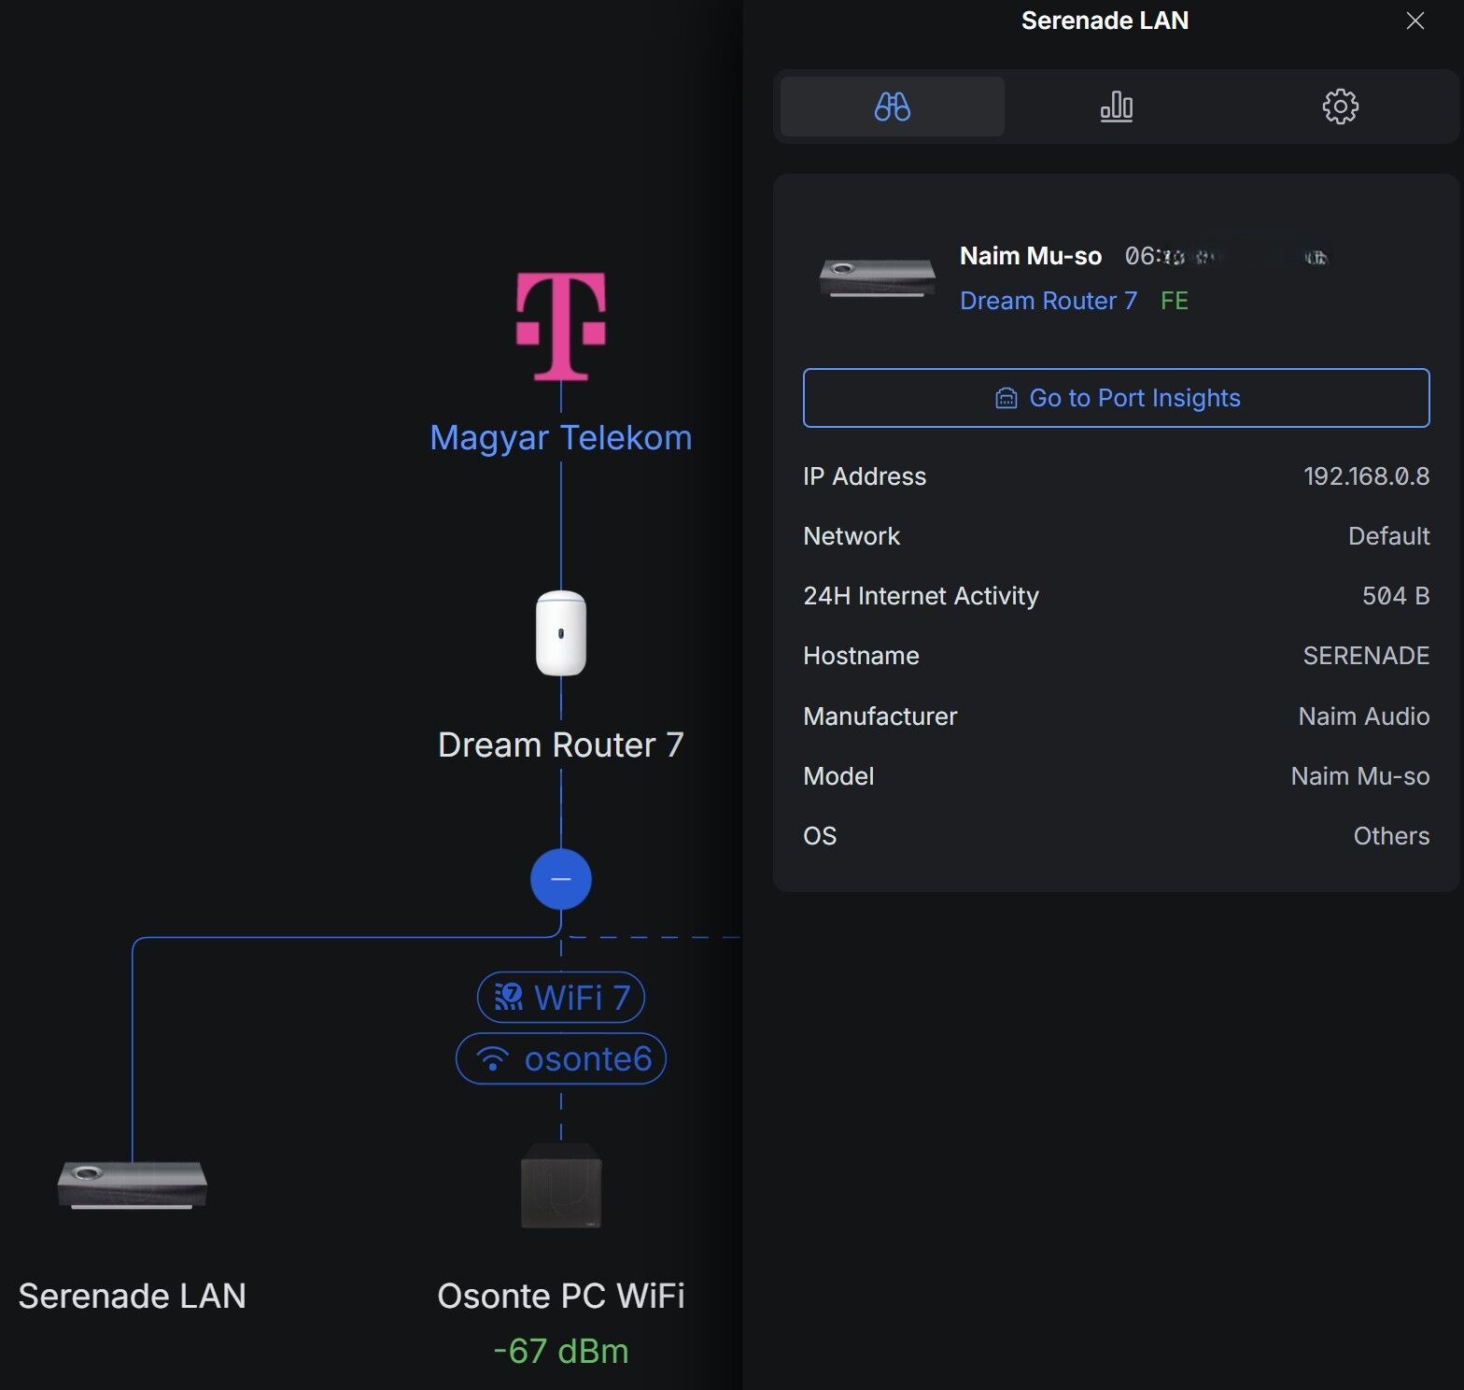Select the Dream Router 7 device icon
This screenshot has width=1464, height=1390.
point(560,633)
